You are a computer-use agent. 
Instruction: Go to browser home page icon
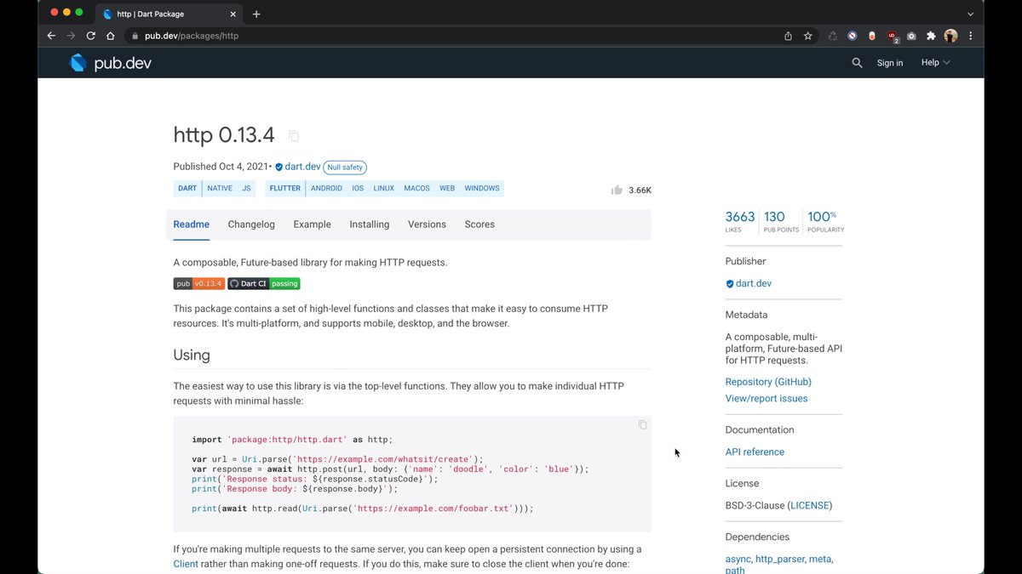110,36
